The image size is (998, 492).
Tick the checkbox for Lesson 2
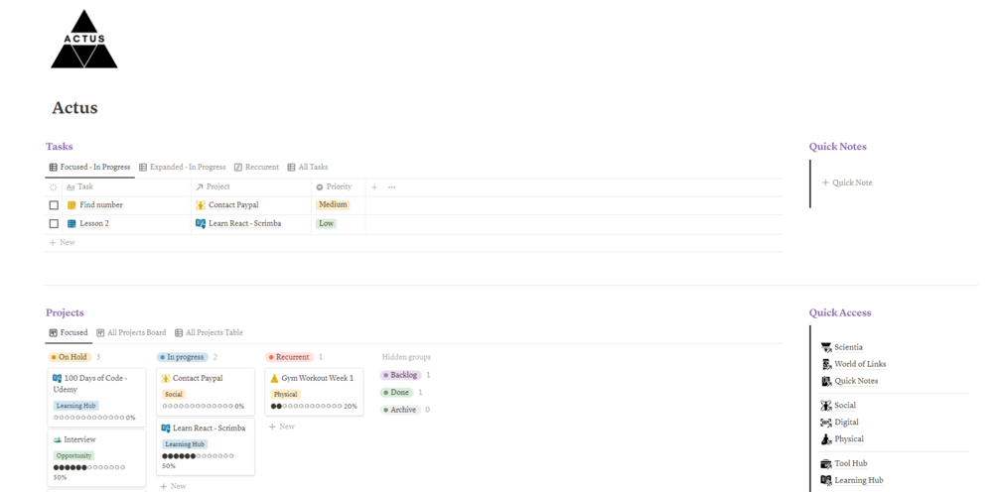tap(54, 224)
